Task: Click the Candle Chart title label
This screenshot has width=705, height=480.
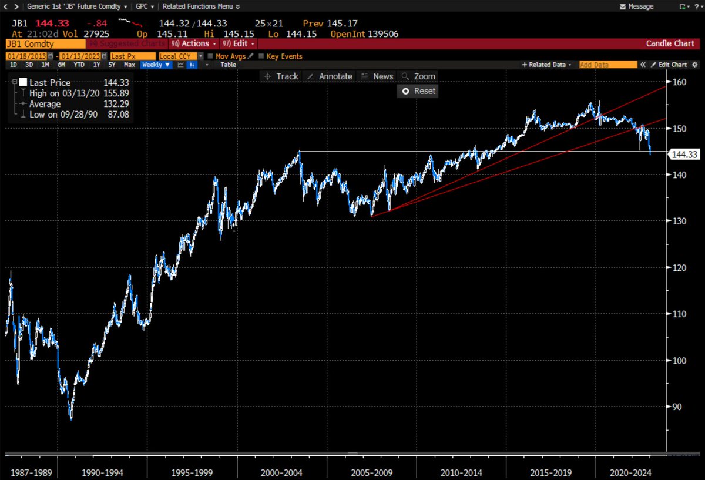Action: (x=670, y=43)
